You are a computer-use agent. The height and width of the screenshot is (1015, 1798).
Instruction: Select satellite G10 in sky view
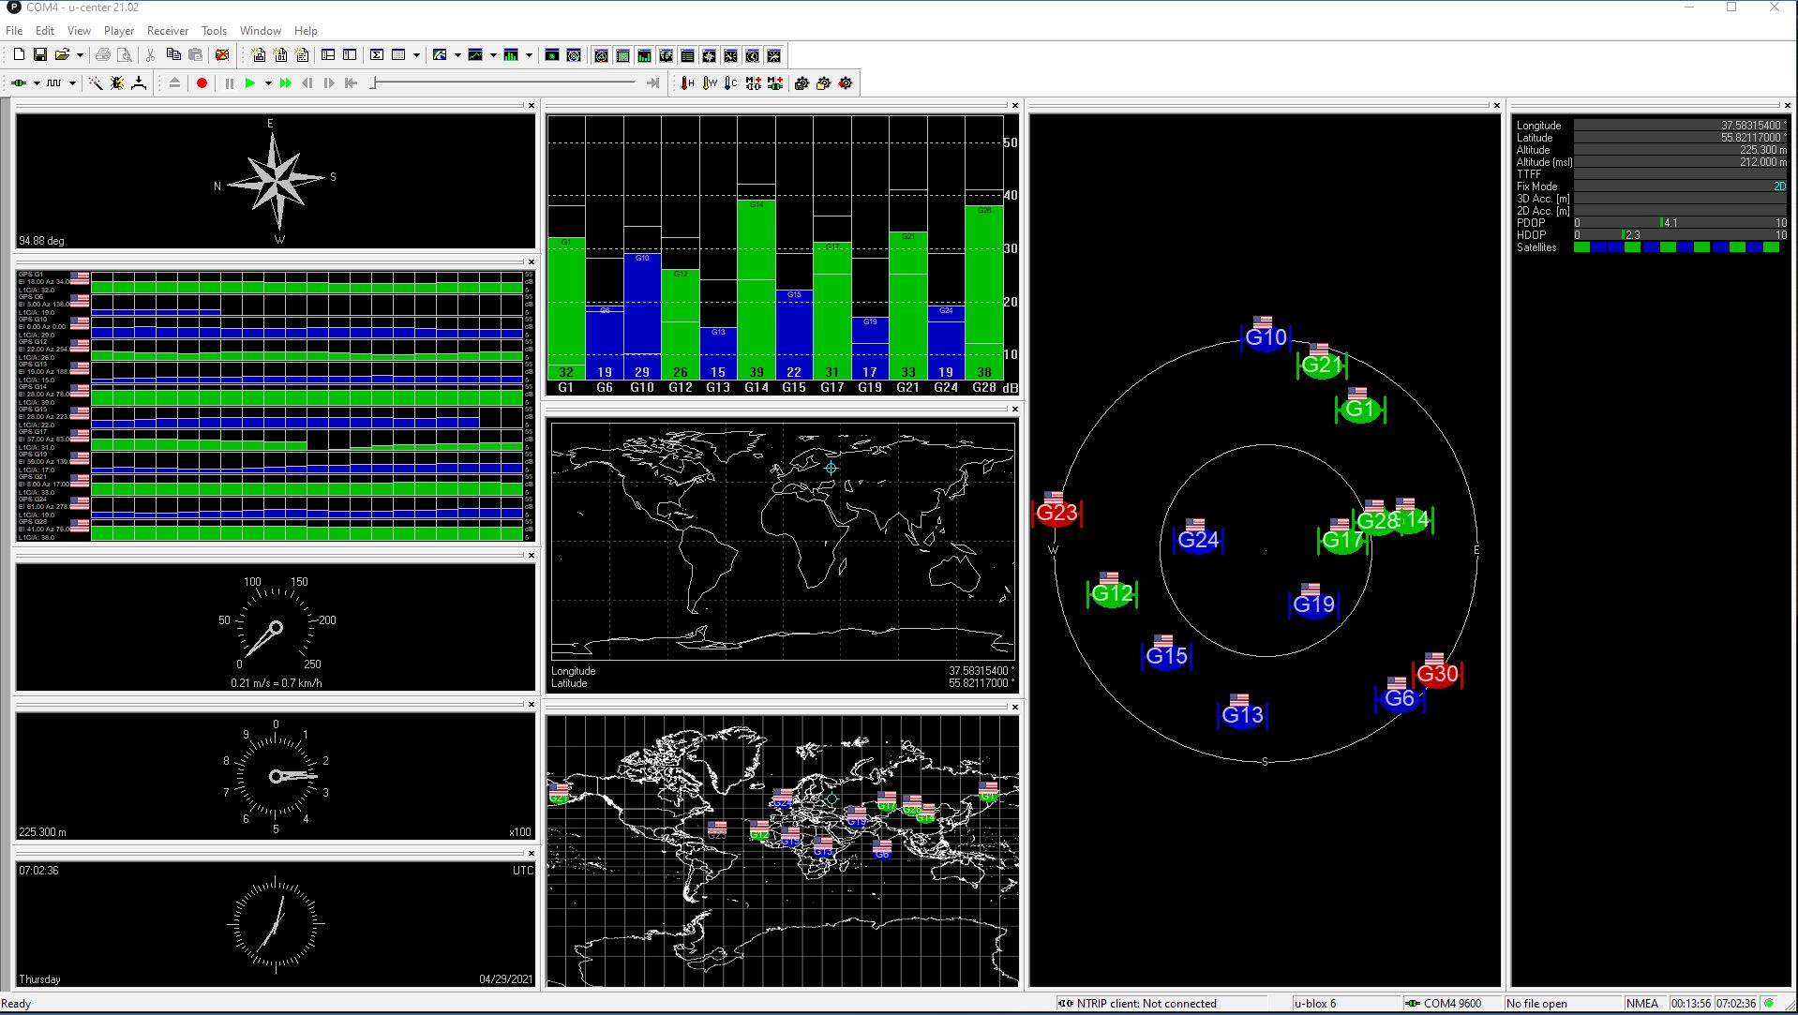pyautogui.click(x=1265, y=337)
